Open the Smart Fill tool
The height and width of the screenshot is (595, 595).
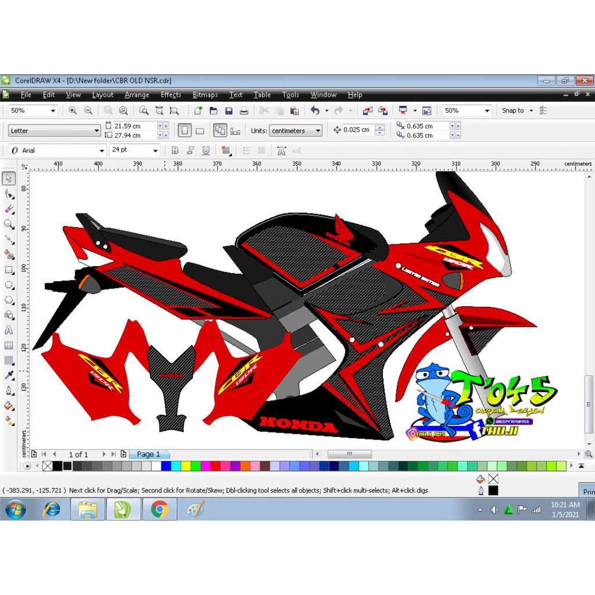click(x=8, y=255)
